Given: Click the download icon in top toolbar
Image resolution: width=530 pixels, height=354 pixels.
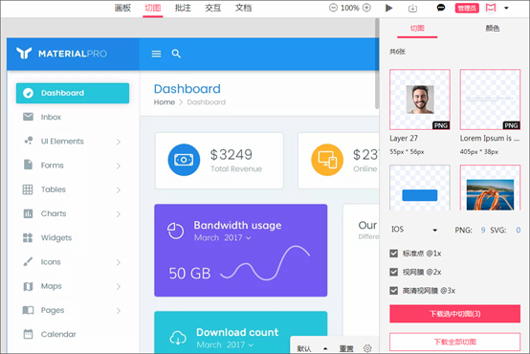Looking at the screenshot, I should pyautogui.click(x=412, y=8).
